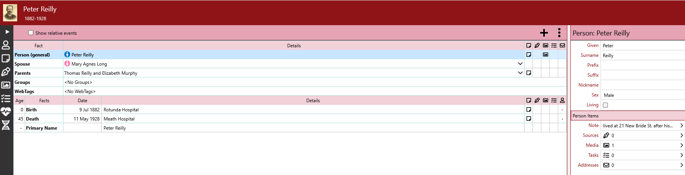This screenshot has height=175, width=685.
Task: Expand the sidebar with the play arrow
Action: (7, 32)
